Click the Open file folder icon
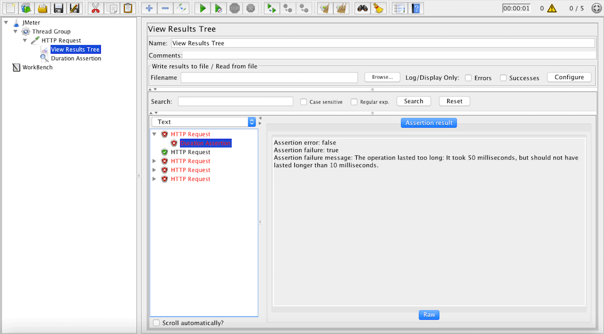 point(42,8)
